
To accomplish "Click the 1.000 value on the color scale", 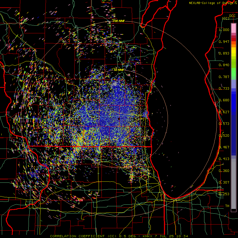I will coord(224,30).
